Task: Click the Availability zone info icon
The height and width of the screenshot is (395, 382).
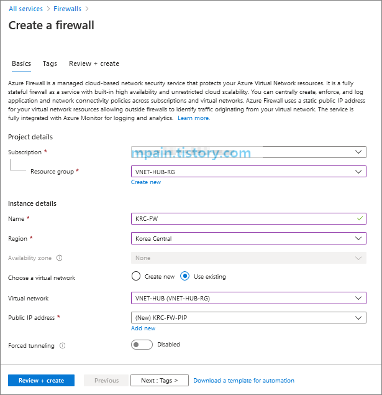Action: click(x=60, y=258)
